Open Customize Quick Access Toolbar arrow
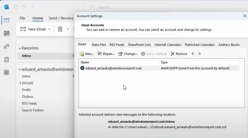This screenshot has width=248, height=138. (32, 7)
